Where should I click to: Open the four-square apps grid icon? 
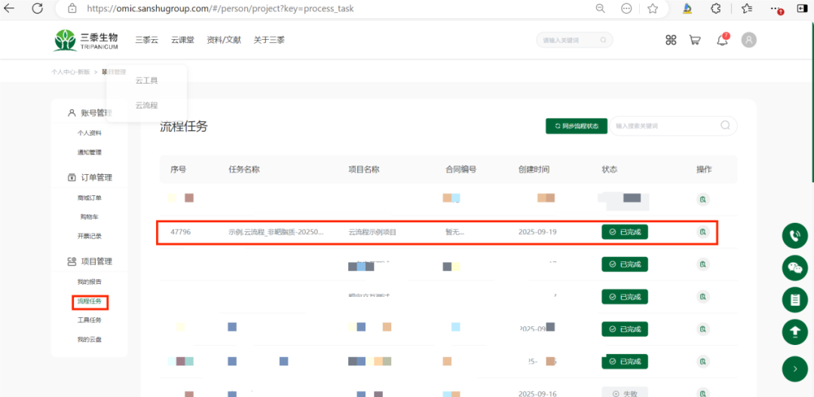click(671, 40)
